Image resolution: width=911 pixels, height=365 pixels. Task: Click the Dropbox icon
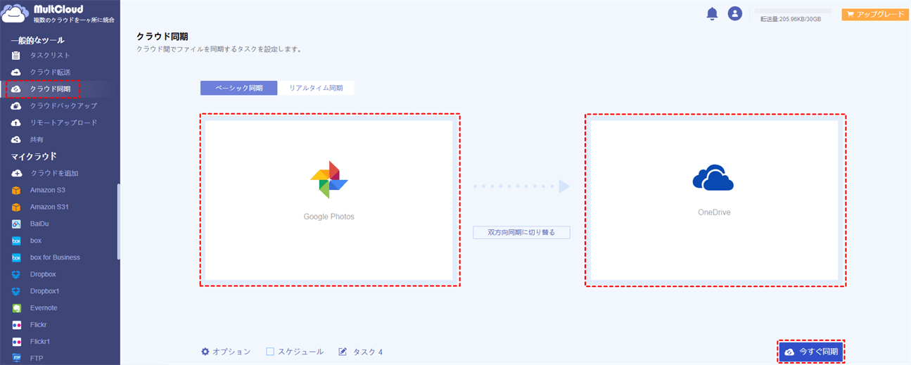pyautogui.click(x=16, y=274)
